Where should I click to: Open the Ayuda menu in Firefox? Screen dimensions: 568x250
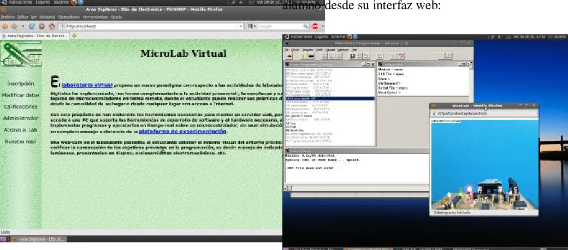tap(116, 16)
